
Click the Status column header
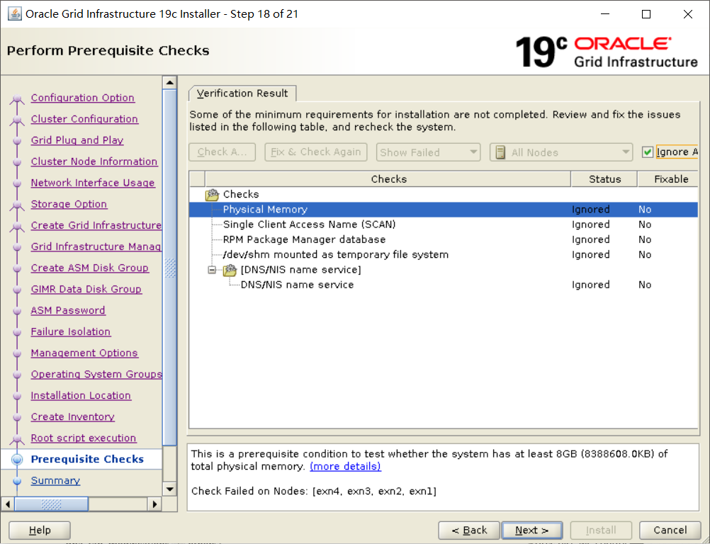point(604,179)
